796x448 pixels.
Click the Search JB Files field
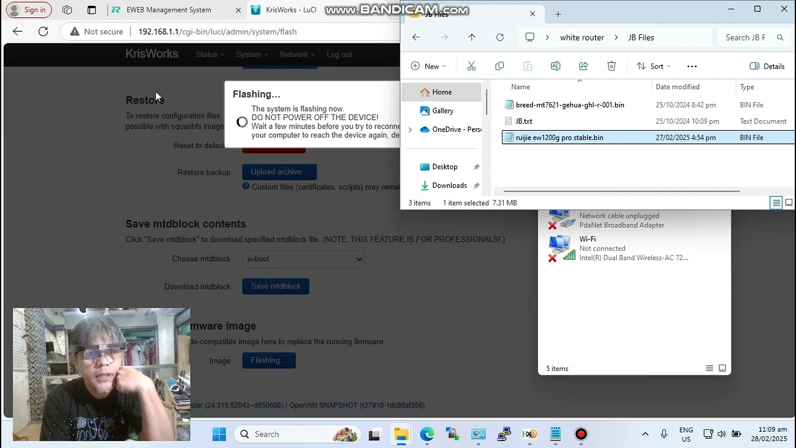pos(752,37)
